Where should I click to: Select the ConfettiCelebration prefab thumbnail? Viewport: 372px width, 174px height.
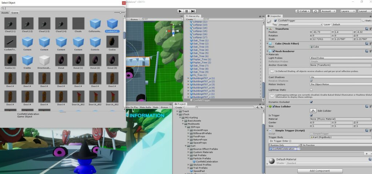(112, 24)
